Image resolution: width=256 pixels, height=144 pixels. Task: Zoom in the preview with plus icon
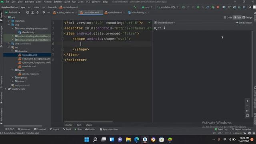pyautogui.click(x=247, y=101)
